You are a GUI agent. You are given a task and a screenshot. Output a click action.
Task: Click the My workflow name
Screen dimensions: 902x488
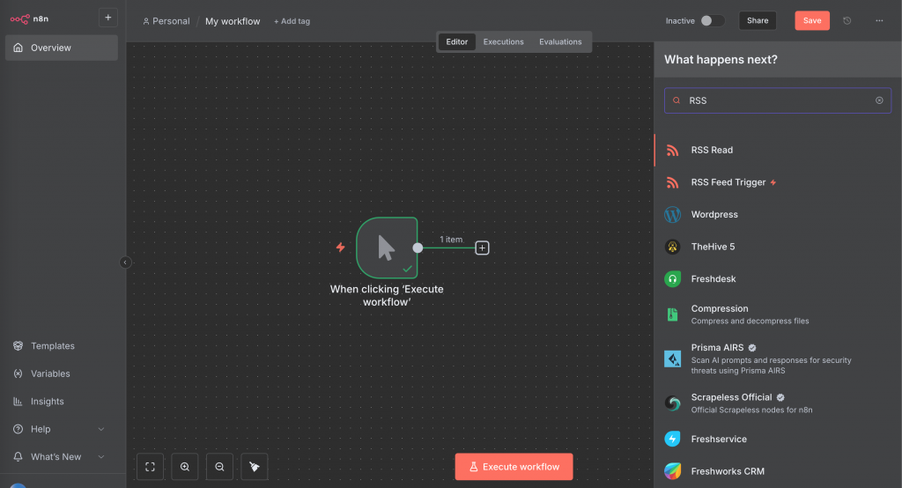click(x=233, y=21)
